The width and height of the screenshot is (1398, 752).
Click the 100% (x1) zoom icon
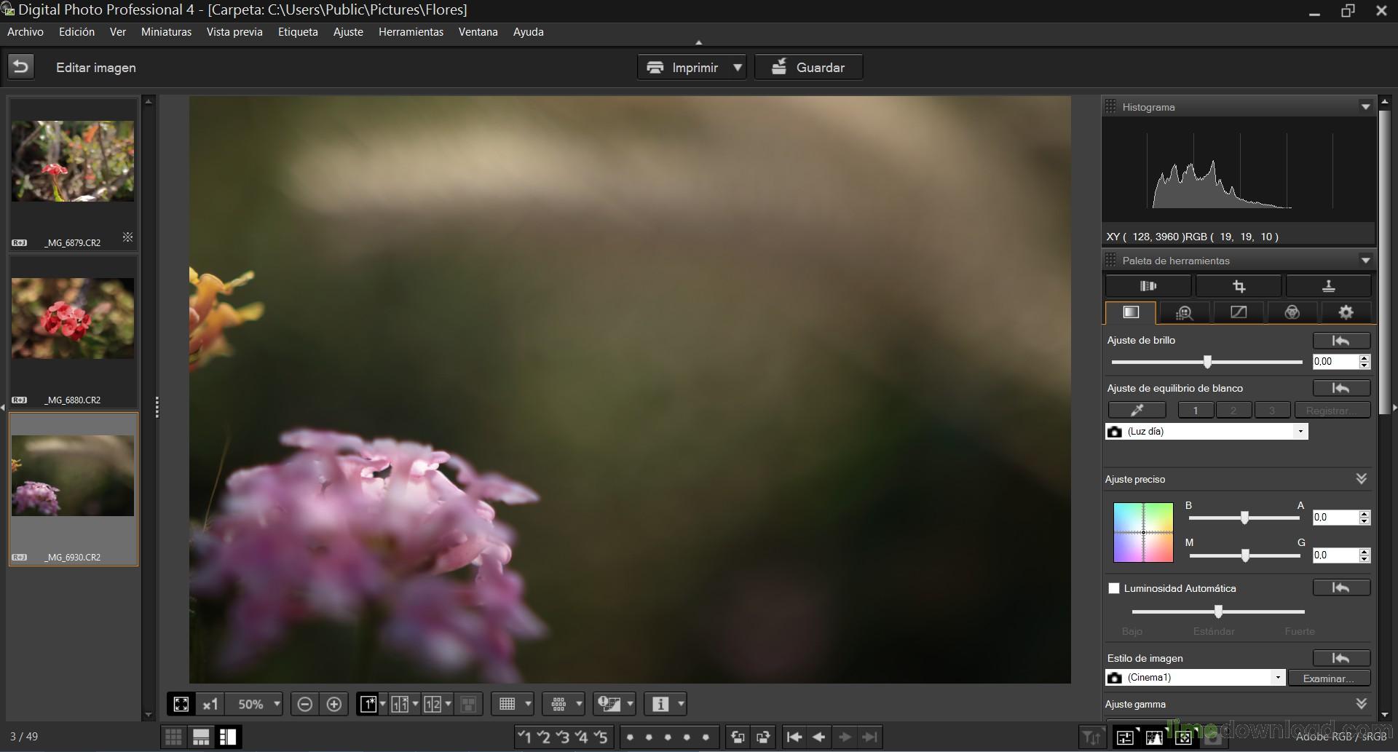pos(211,703)
